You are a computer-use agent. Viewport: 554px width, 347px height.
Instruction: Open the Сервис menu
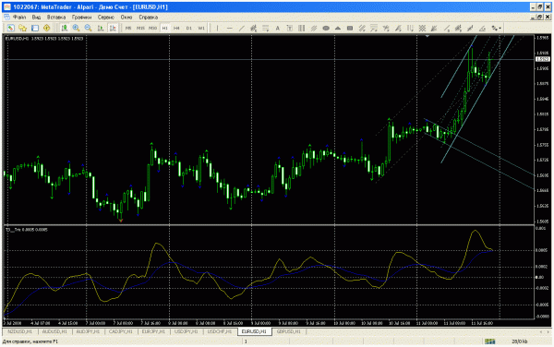106,17
